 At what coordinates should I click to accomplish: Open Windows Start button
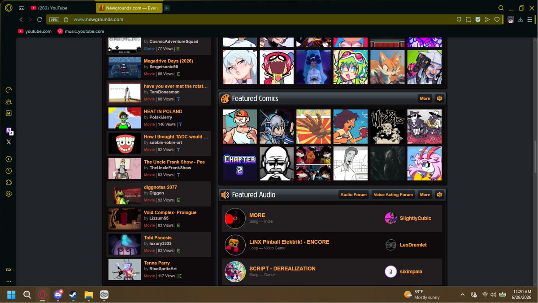click(x=11, y=295)
